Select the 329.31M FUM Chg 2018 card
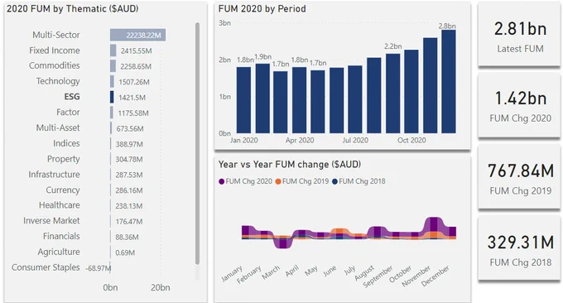Viewport: 563px width, 303px height. pyautogui.click(x=519, y=248)
